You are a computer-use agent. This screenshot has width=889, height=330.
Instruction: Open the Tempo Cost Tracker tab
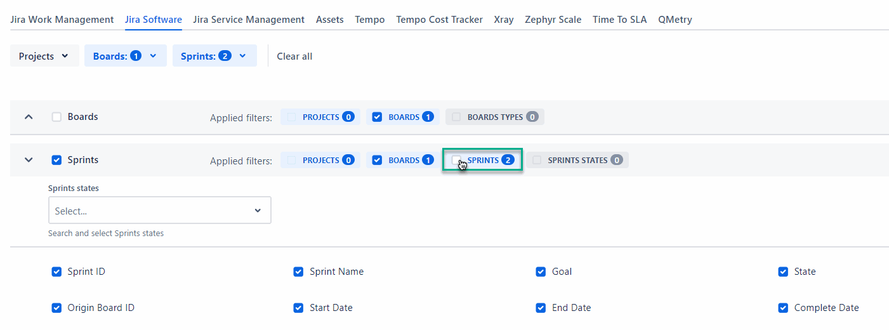(x=439, y=20)
